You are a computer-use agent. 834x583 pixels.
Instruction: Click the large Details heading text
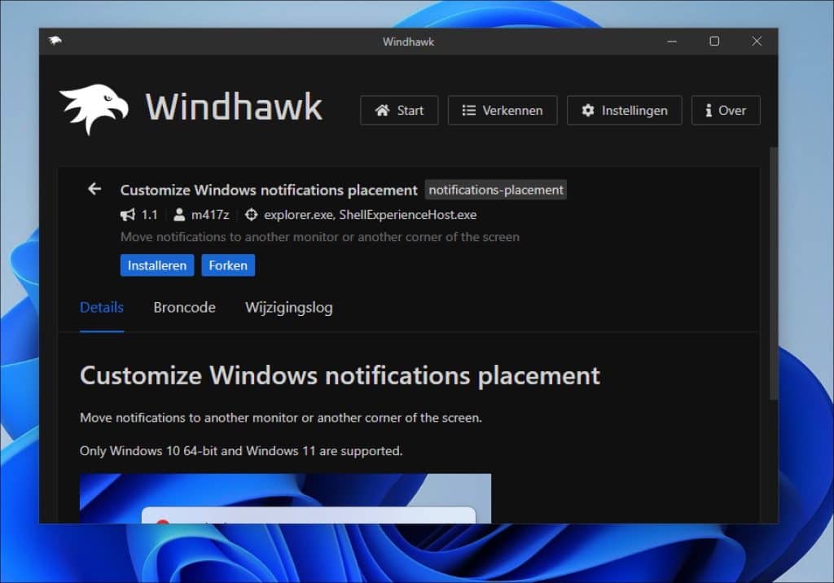click(x=340, y=375)
